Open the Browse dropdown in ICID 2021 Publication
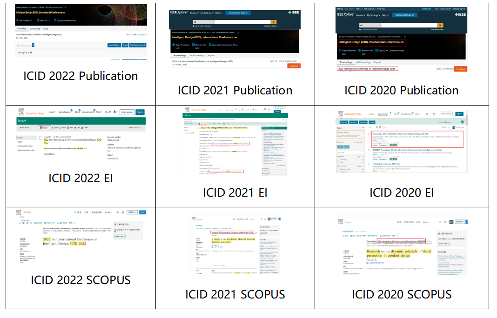The width and height of the screenshot is (497, 318). click(194, 13)
